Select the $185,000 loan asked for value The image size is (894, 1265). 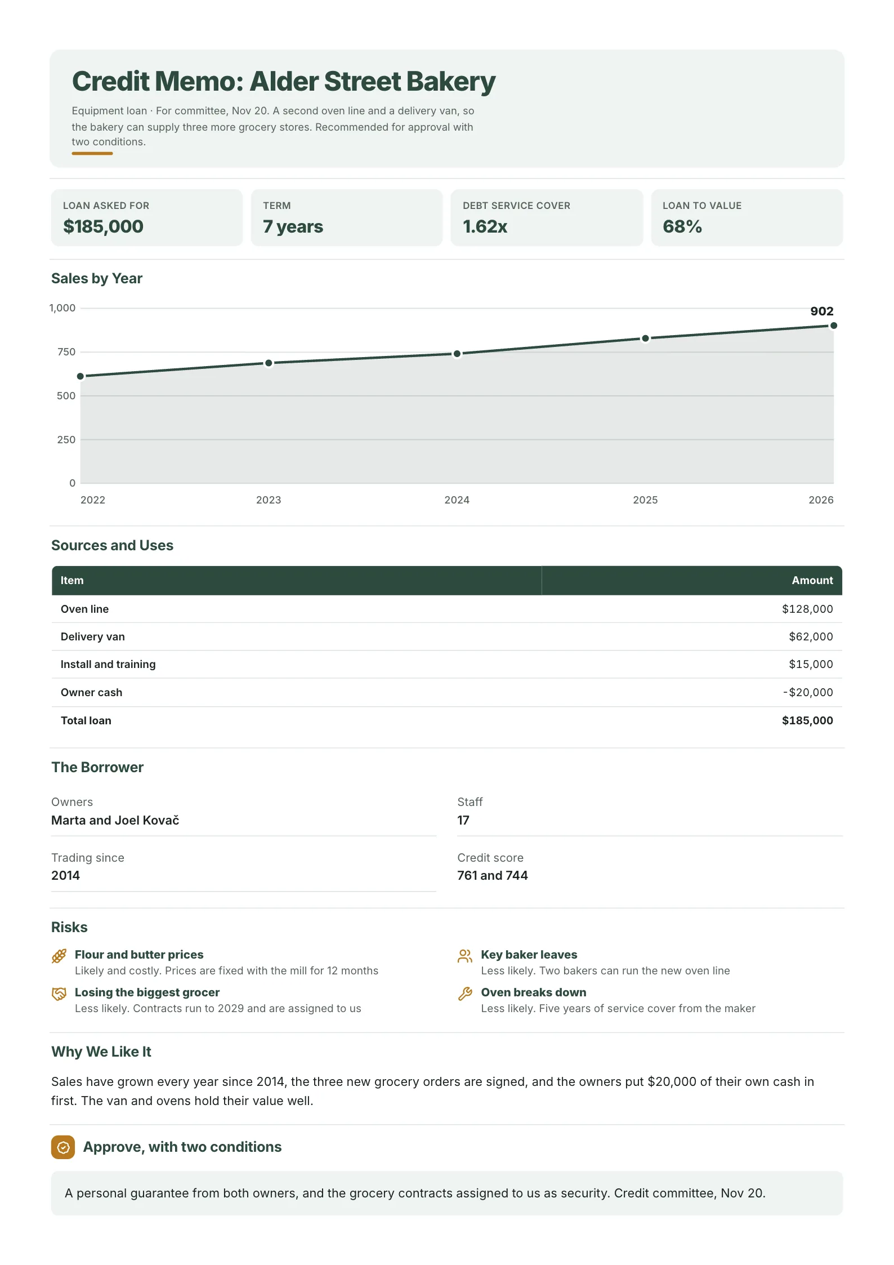[103, 226]
